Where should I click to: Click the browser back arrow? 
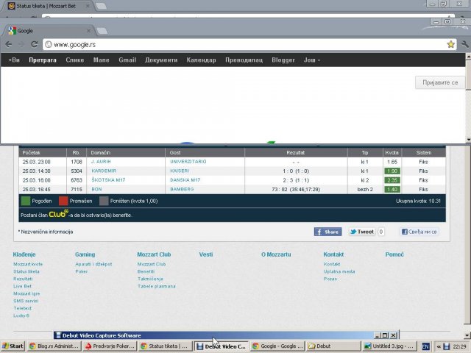tap(9, 44)
